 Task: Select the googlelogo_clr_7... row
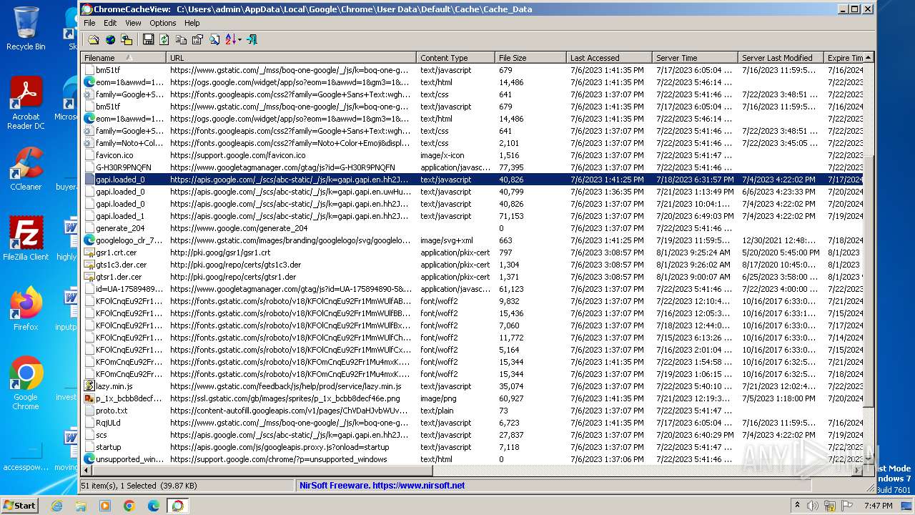[473, 240]
